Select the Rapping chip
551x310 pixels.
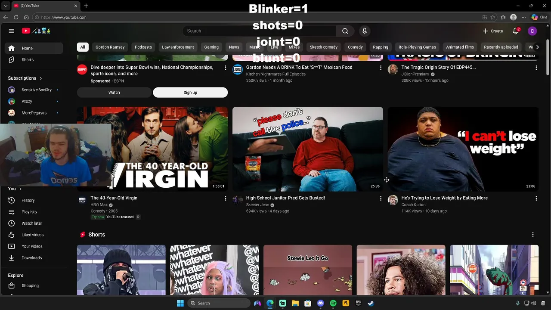[381, 47]
